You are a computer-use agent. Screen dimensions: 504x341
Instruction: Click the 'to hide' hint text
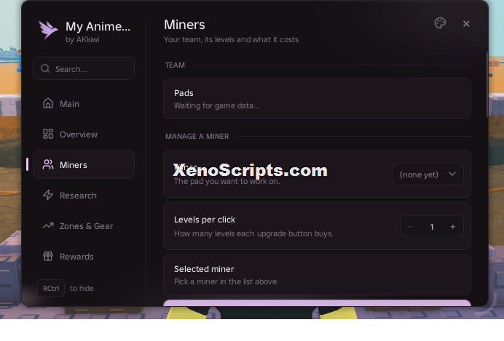click(x=82, y=288)
